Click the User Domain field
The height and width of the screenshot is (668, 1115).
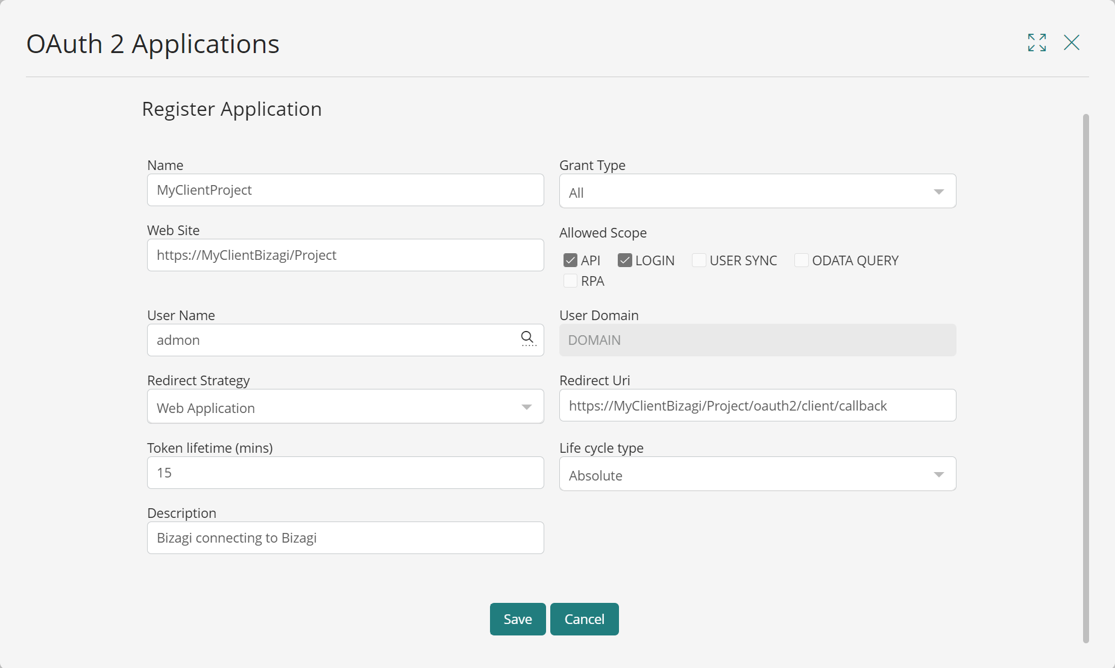click(758, 340)
